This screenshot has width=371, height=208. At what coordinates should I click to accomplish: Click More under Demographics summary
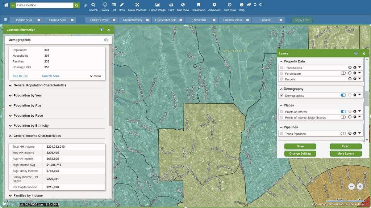[95, 76]
